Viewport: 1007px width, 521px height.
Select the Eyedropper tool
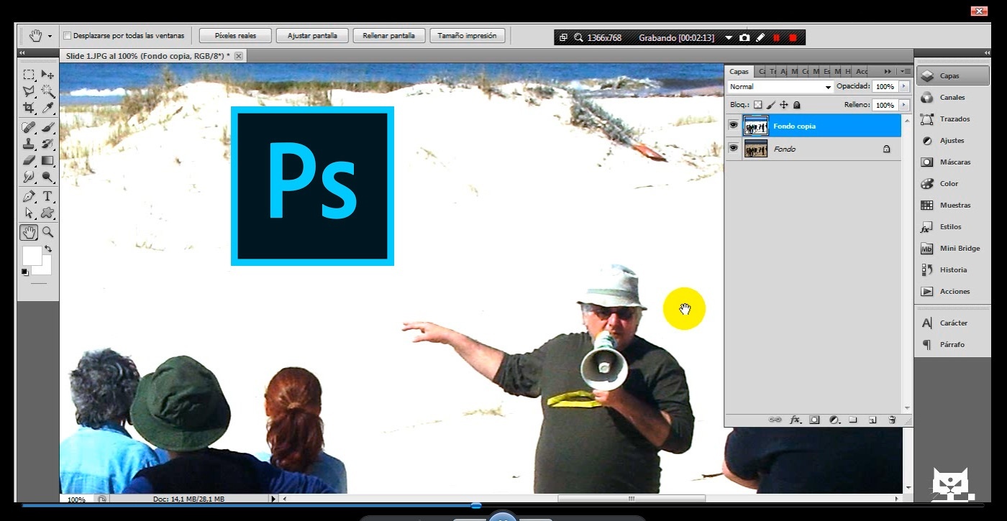[47, 108]
